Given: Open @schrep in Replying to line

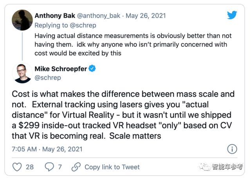Looking at the screenshot, I should tap(83, 25).
